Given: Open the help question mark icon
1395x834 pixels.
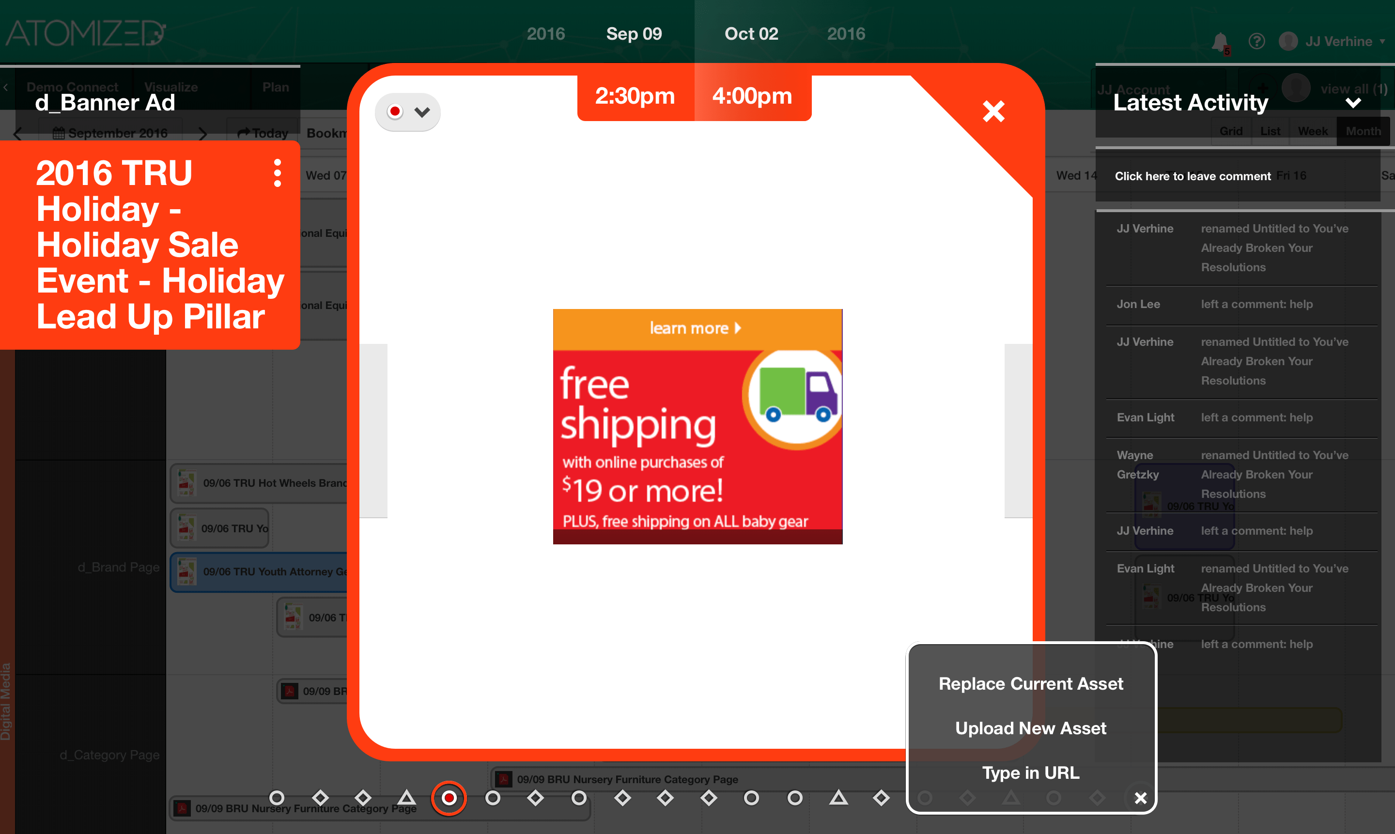Looking at the screenshot, I should 1257,42.
